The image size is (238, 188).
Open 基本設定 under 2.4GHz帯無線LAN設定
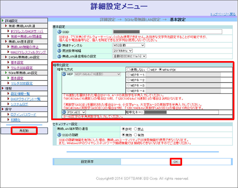pos(17,63)
